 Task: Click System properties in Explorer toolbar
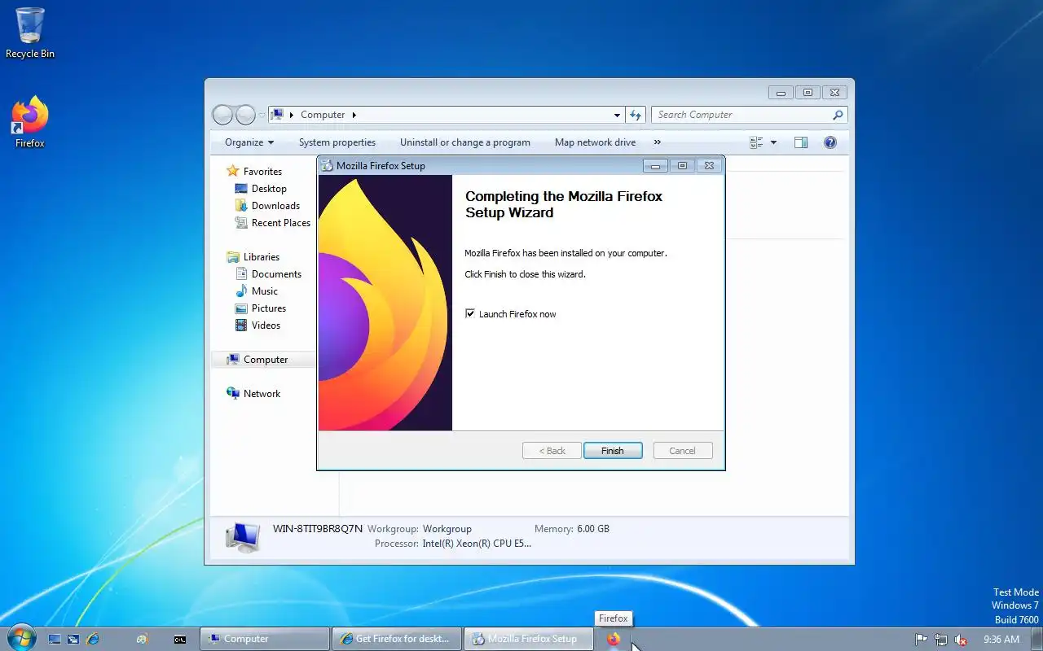(337, 142)
